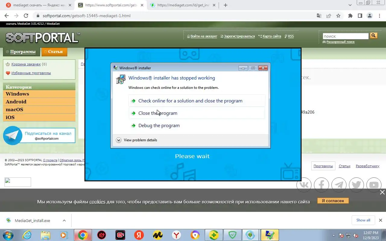Click the 'Я согласен' cookie button
The width and height of the screenshot is (386, 241).
[333, 201]
